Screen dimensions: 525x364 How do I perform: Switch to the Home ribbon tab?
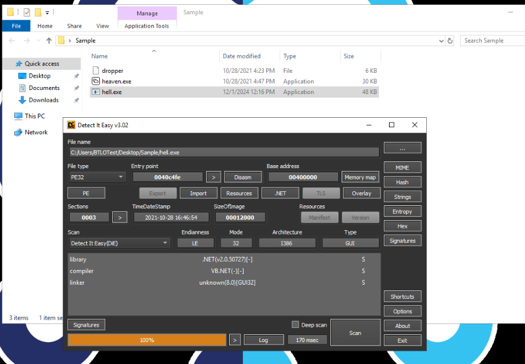[45, 26]
